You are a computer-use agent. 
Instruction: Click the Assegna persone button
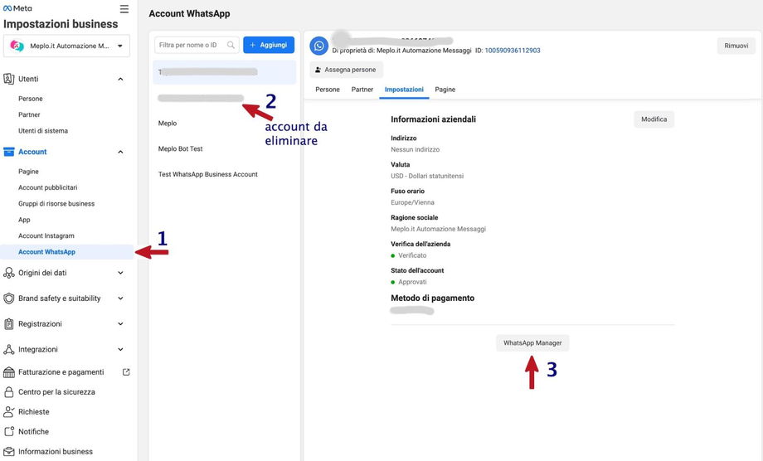[346, 70]
